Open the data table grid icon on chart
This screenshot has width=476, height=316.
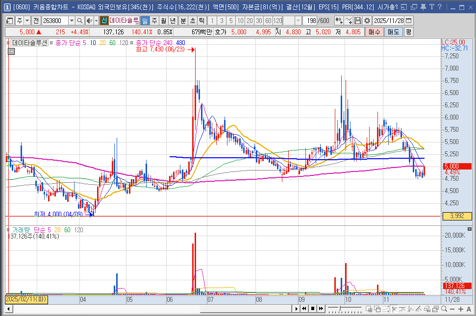click(x=11, y=51)
